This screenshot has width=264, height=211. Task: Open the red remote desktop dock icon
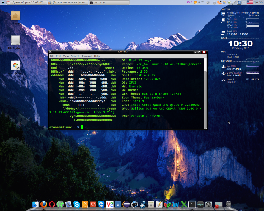pyautogui.click(x=93, y=204)
